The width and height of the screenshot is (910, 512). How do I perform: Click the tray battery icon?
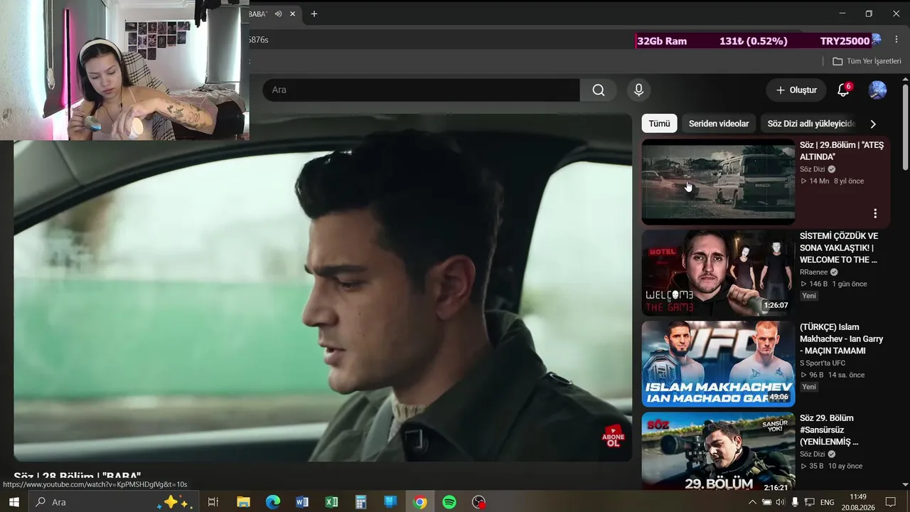766,502
